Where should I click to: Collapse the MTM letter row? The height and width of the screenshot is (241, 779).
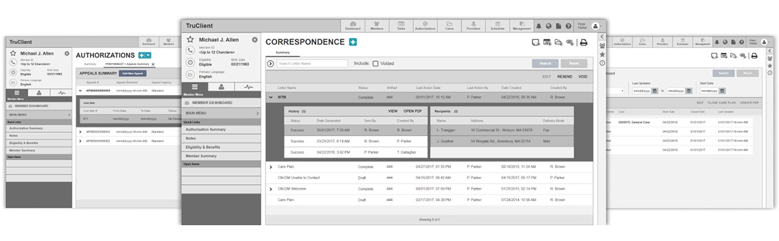[x=271, y=97]
